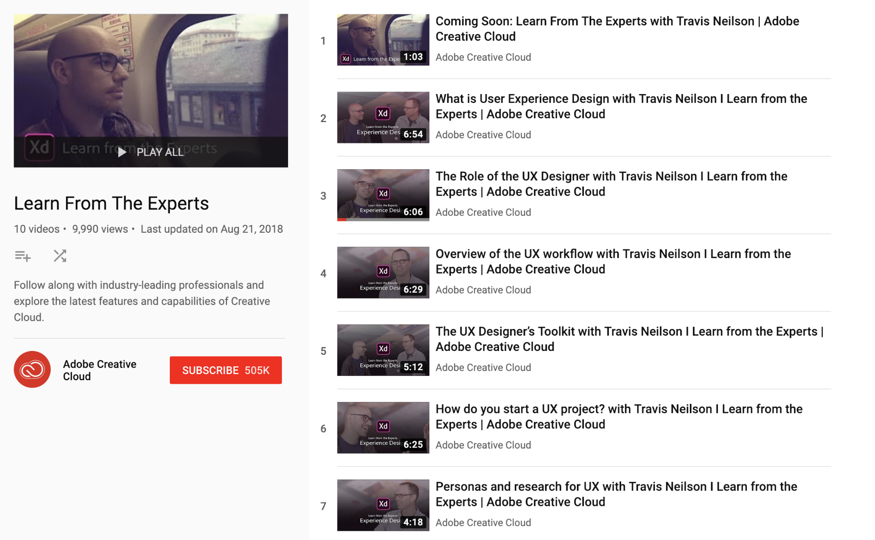The image size is (875, 540).
Task: Open video thumbnail with 6:54 duration
Action: pyautogui.click(x=383, y=117)
